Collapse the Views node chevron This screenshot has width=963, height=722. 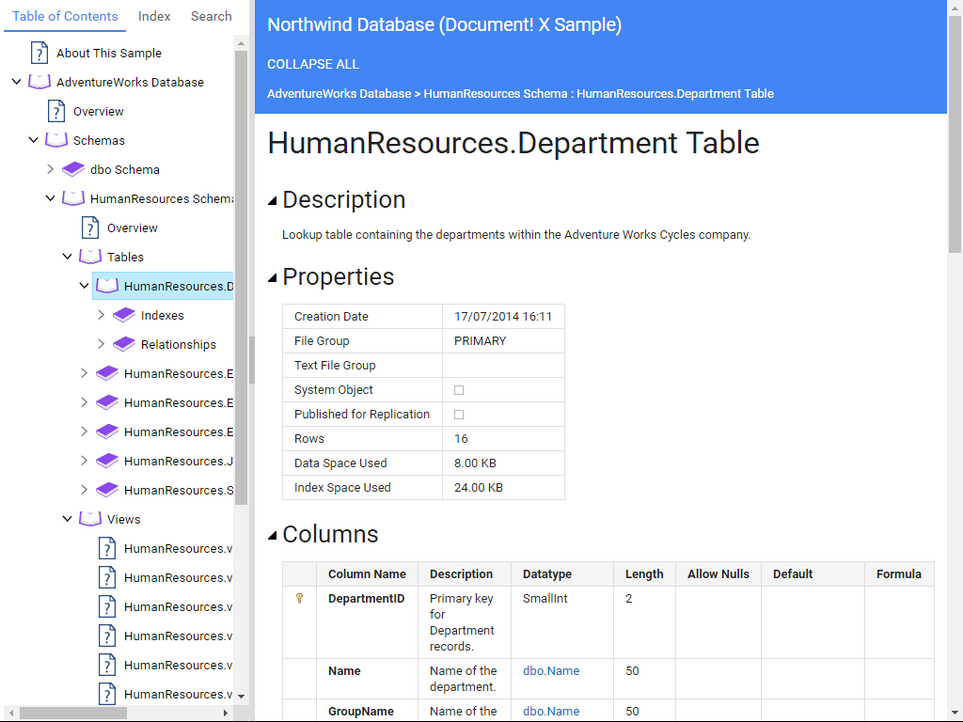click(x=68, y=519)
